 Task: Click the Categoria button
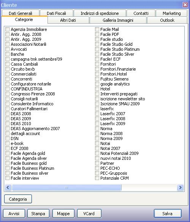coord(18,199)
